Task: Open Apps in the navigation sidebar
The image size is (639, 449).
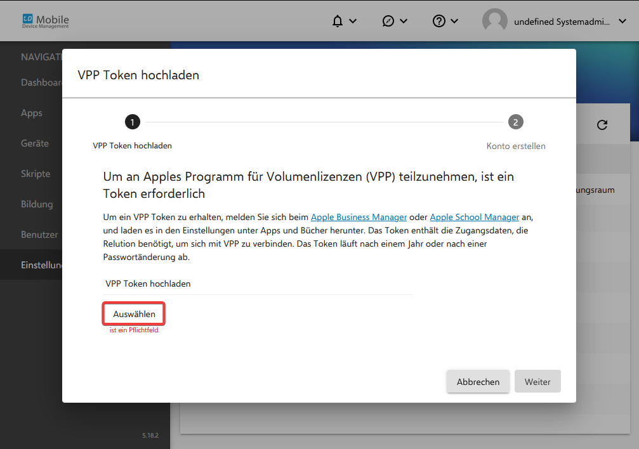Action: tap(31, 113)
